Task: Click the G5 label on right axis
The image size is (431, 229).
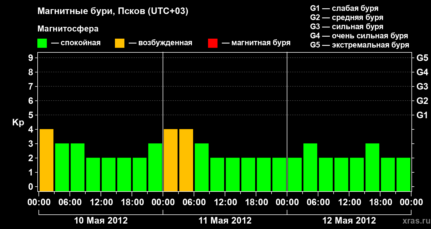Action: point(422,58)
